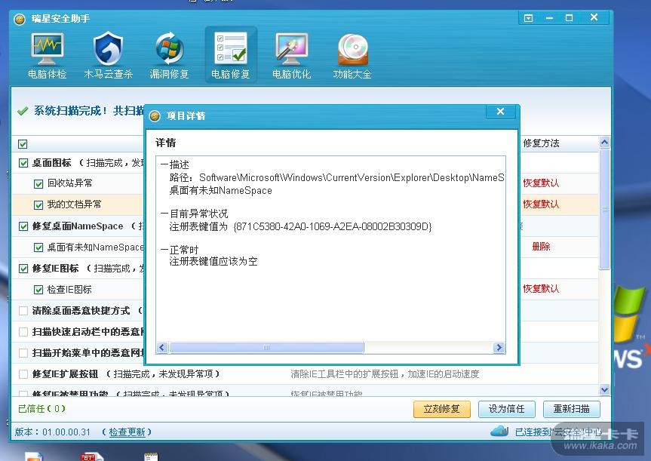
Task: Click 删除 for the 桌面有未知NameSpace row
Action: 541,247
